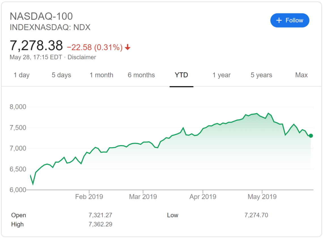Open the Max historical chart
This screenshot has height=238, width=323.
point(301,75)
